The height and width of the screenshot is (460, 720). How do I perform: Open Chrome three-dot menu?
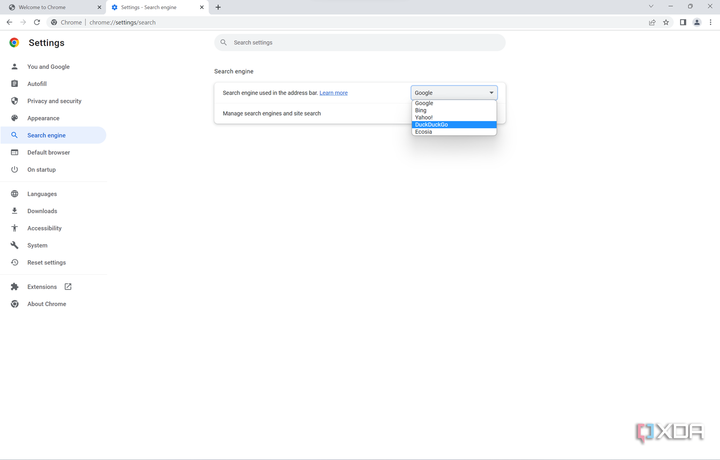pos(710,22)
